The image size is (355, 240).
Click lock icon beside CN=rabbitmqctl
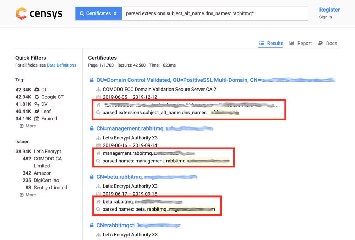[92, 225]
